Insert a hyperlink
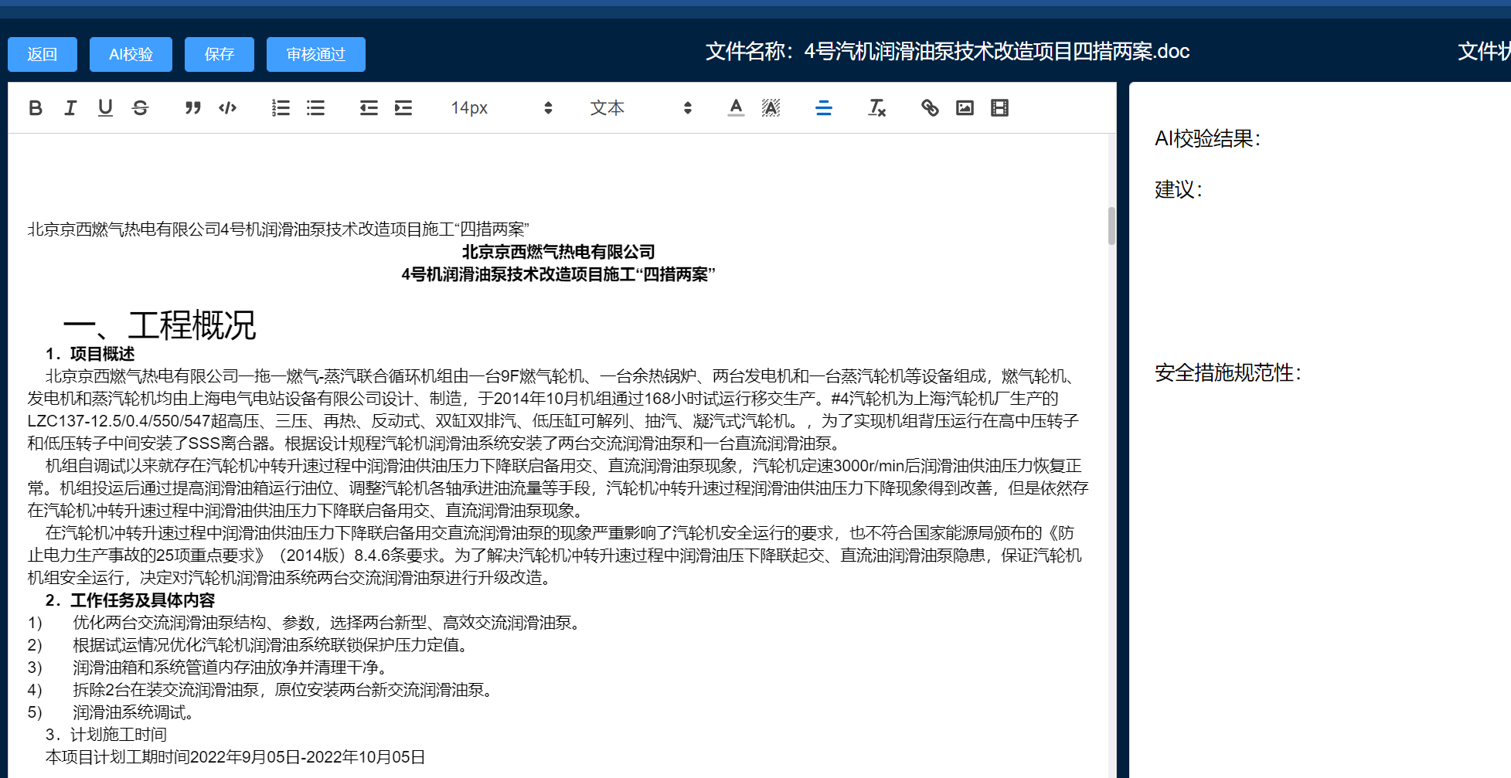This screenshot has width=1511, height=778. point(930,108)
